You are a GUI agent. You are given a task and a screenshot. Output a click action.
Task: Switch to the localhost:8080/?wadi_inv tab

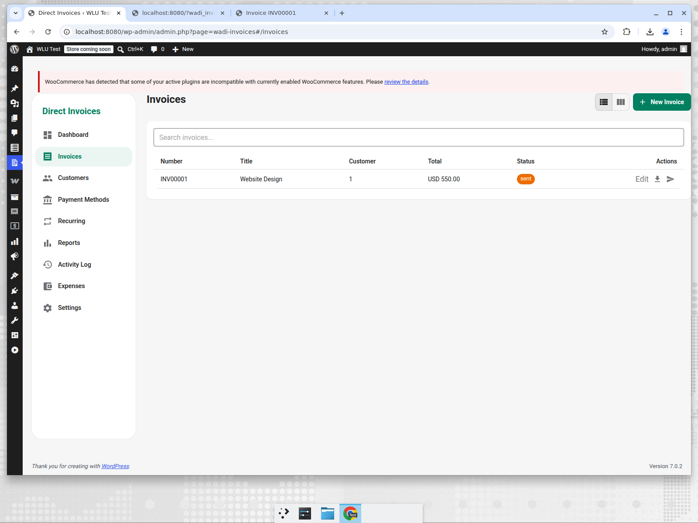(x=178, y=13)
